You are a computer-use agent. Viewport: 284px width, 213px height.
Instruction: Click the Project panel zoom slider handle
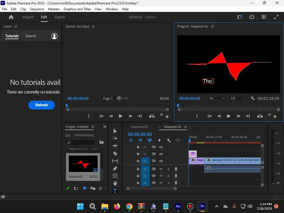[100, 188]
